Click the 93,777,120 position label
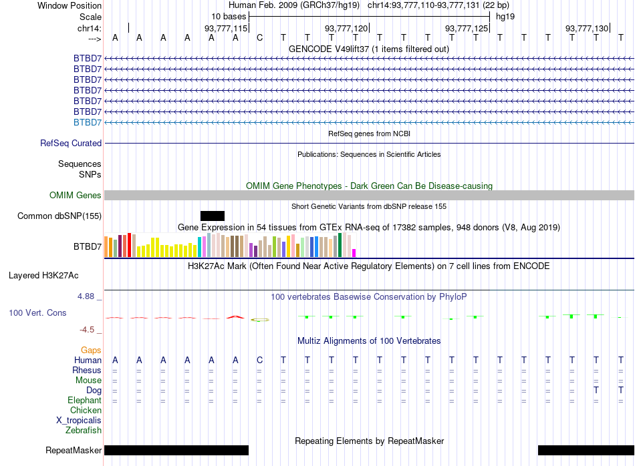The width and height of the screenshot is (635, 466). click(x=346, y=28)
